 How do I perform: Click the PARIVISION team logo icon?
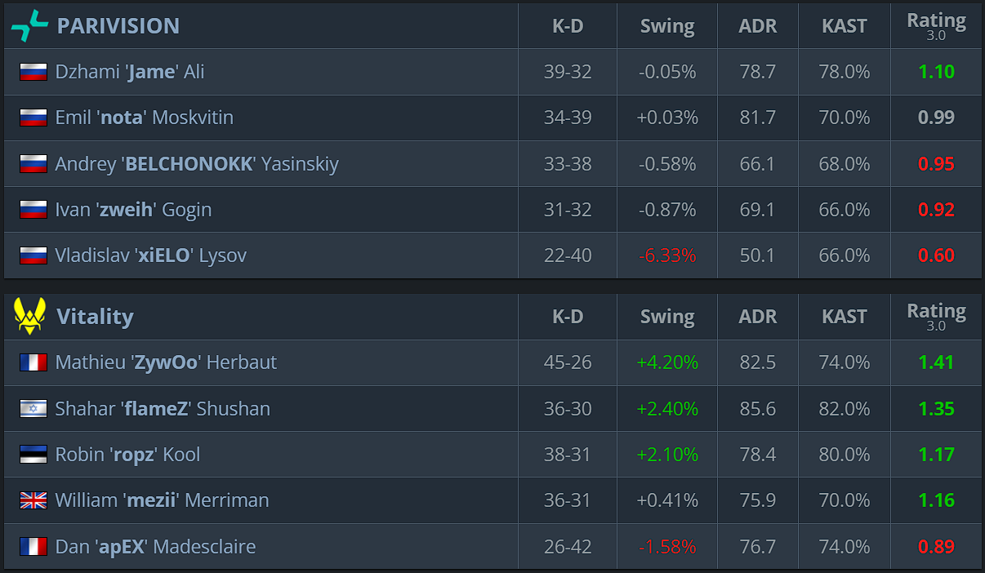tap(29, 26)
